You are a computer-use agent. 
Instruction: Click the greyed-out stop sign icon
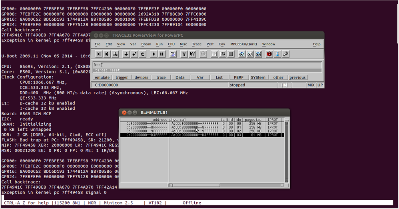[203, 54]
